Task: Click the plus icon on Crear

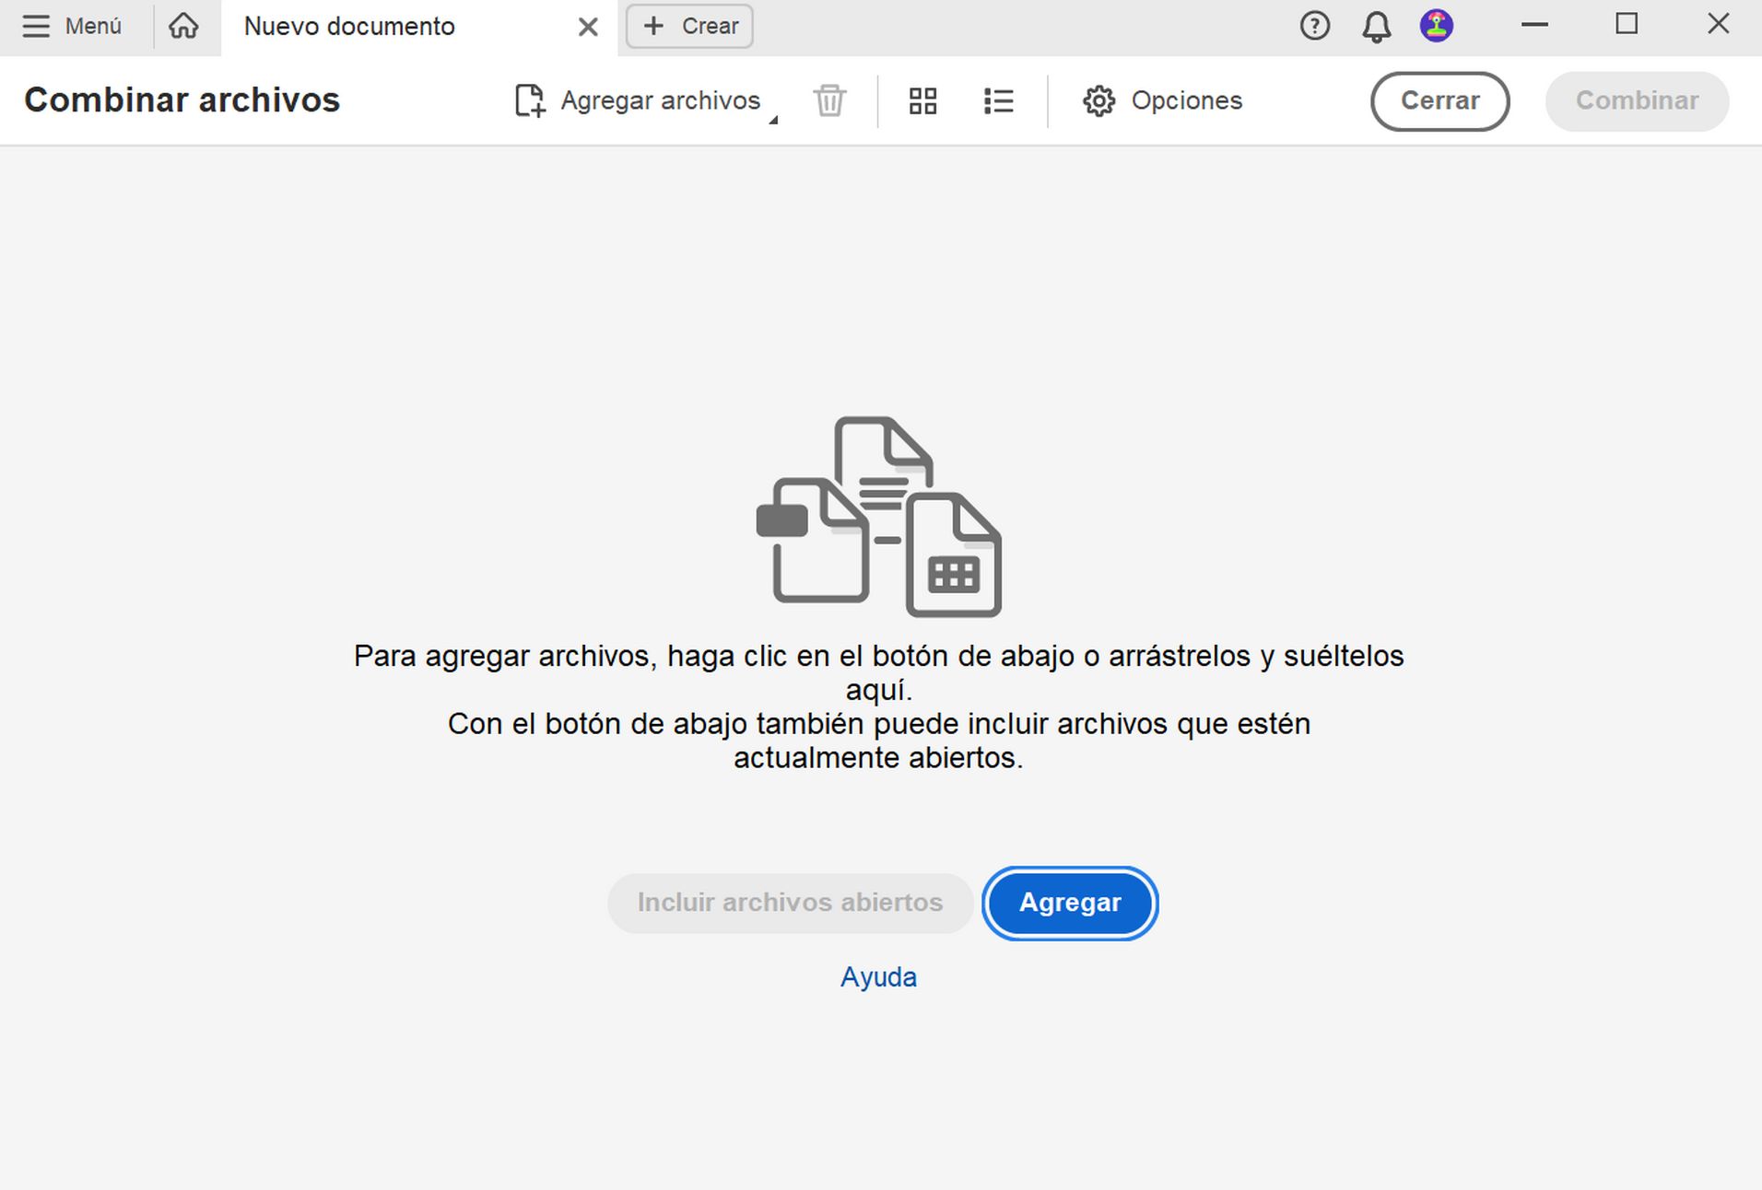Action: click(x=654, y=26)
